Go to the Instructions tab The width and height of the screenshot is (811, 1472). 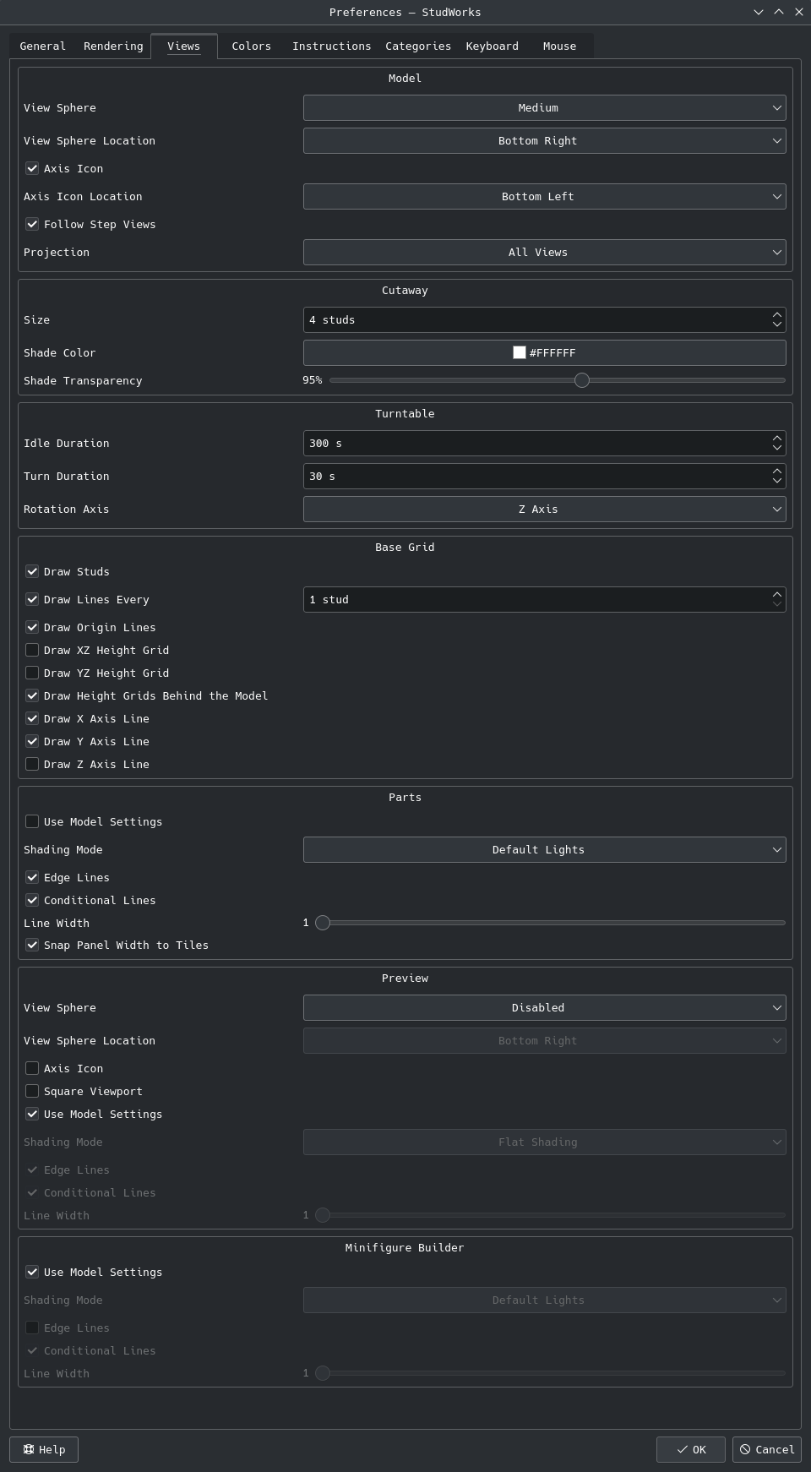pos(331,46)
